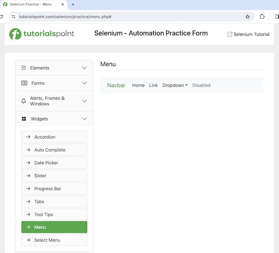Expand the Forms section chevron

(85, 83)
